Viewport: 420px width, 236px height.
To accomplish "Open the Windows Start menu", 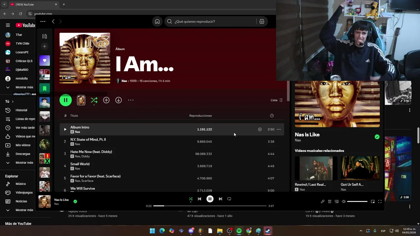I will click(x=152, y=231).
